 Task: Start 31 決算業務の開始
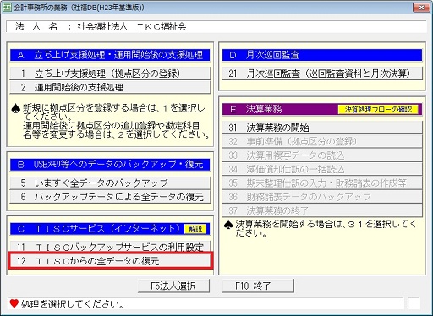[x=322, y=128]
